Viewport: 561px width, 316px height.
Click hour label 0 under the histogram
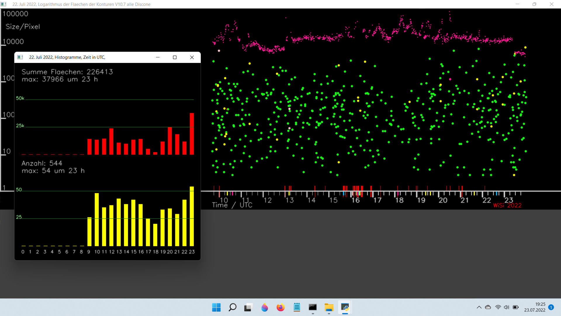click(23, 252)
